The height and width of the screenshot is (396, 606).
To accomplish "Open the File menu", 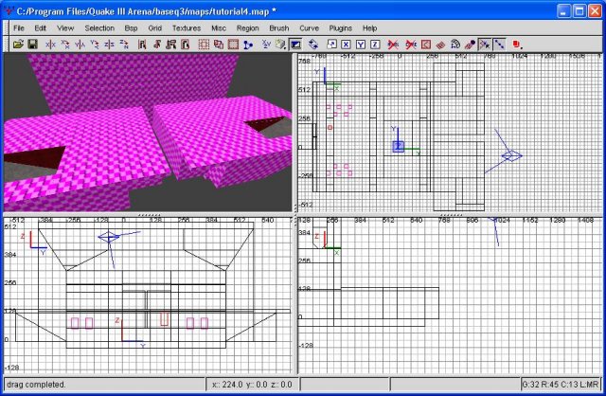I will click(x=19, y=28).
